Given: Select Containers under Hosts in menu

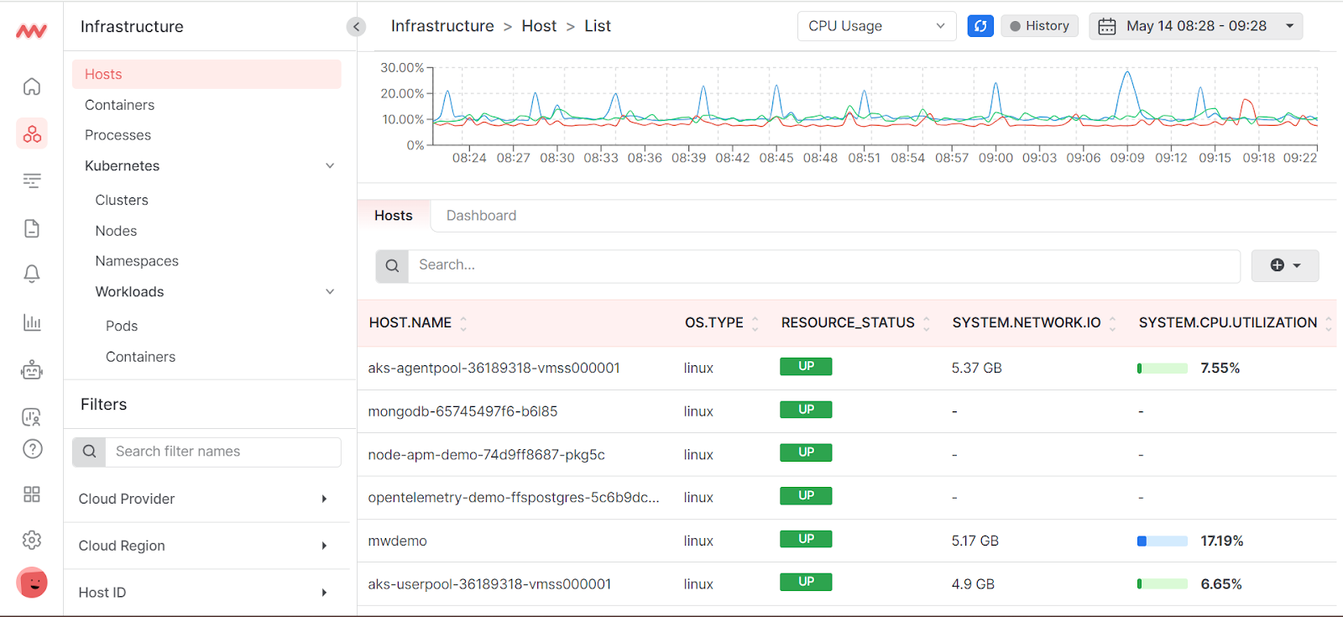Looking at the screenshot, I should click(119, 105).
